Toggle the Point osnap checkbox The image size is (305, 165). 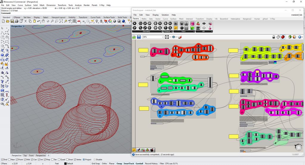(17, 160)
